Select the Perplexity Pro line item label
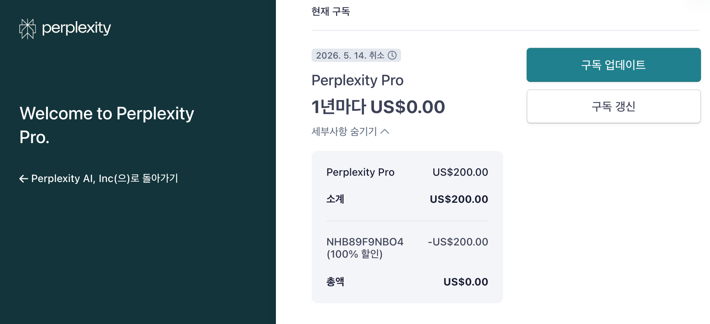This screenshot has height=324, width=710. click(360, 172)
